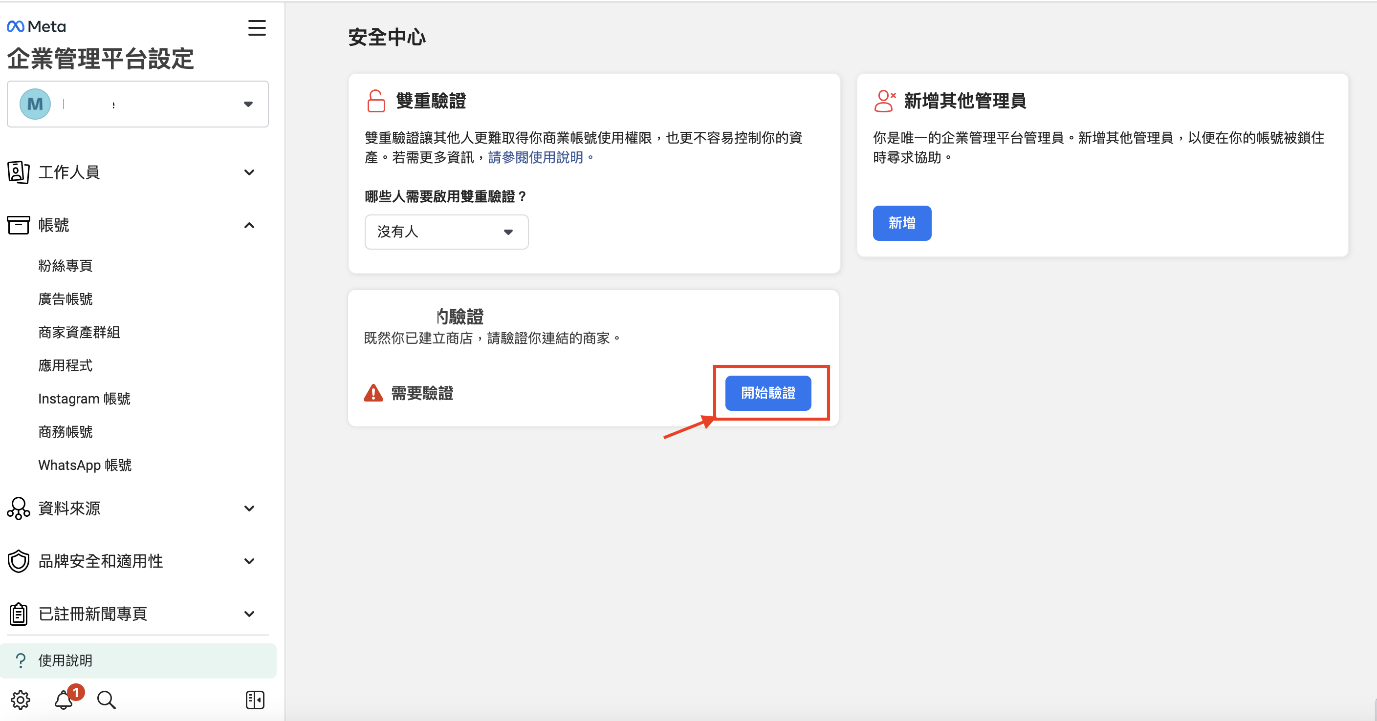Click the 新增 admin button
The width and height of the screenshot is (1377, 721).
pyautogui.click(x=901, y=223)
